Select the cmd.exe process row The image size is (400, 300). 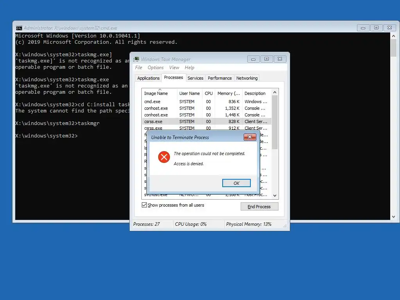(x=207, y=102)
